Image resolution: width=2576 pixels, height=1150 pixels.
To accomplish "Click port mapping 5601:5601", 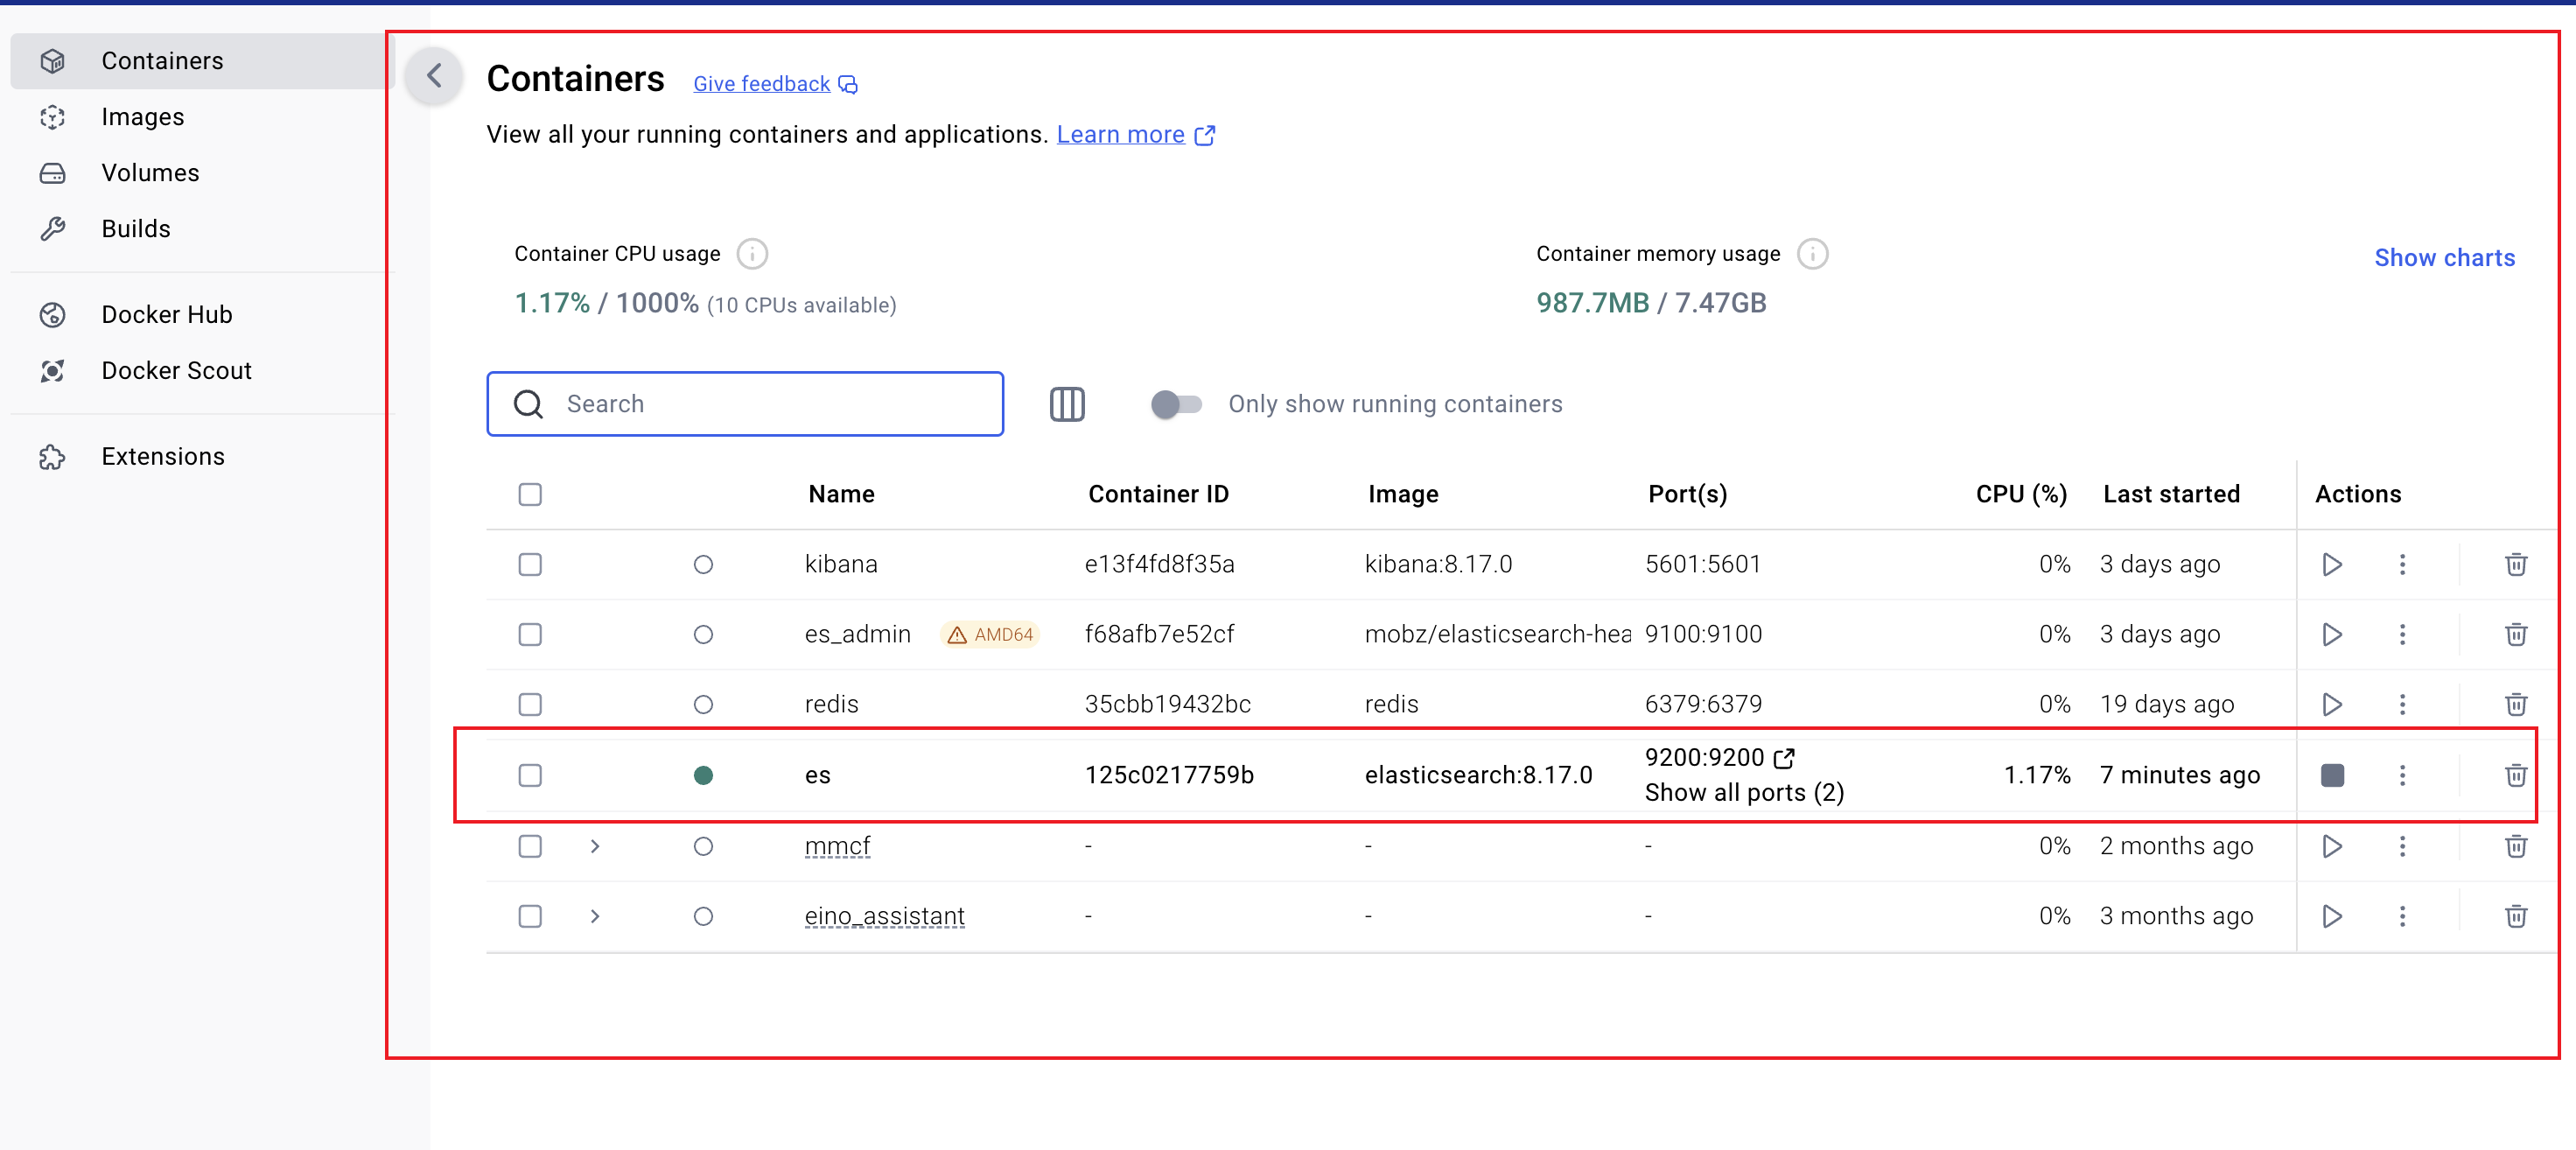I will point(1703,564).
